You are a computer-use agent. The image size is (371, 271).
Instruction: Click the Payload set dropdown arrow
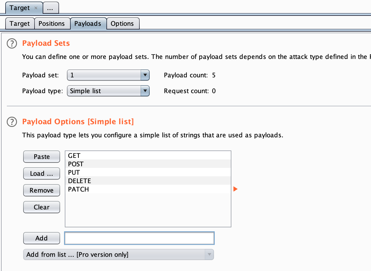[145, 75]
